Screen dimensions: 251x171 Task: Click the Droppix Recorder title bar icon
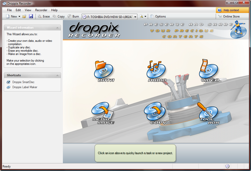4,3
